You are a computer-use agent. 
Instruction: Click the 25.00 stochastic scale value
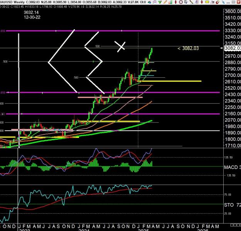(x=228, y=214)
